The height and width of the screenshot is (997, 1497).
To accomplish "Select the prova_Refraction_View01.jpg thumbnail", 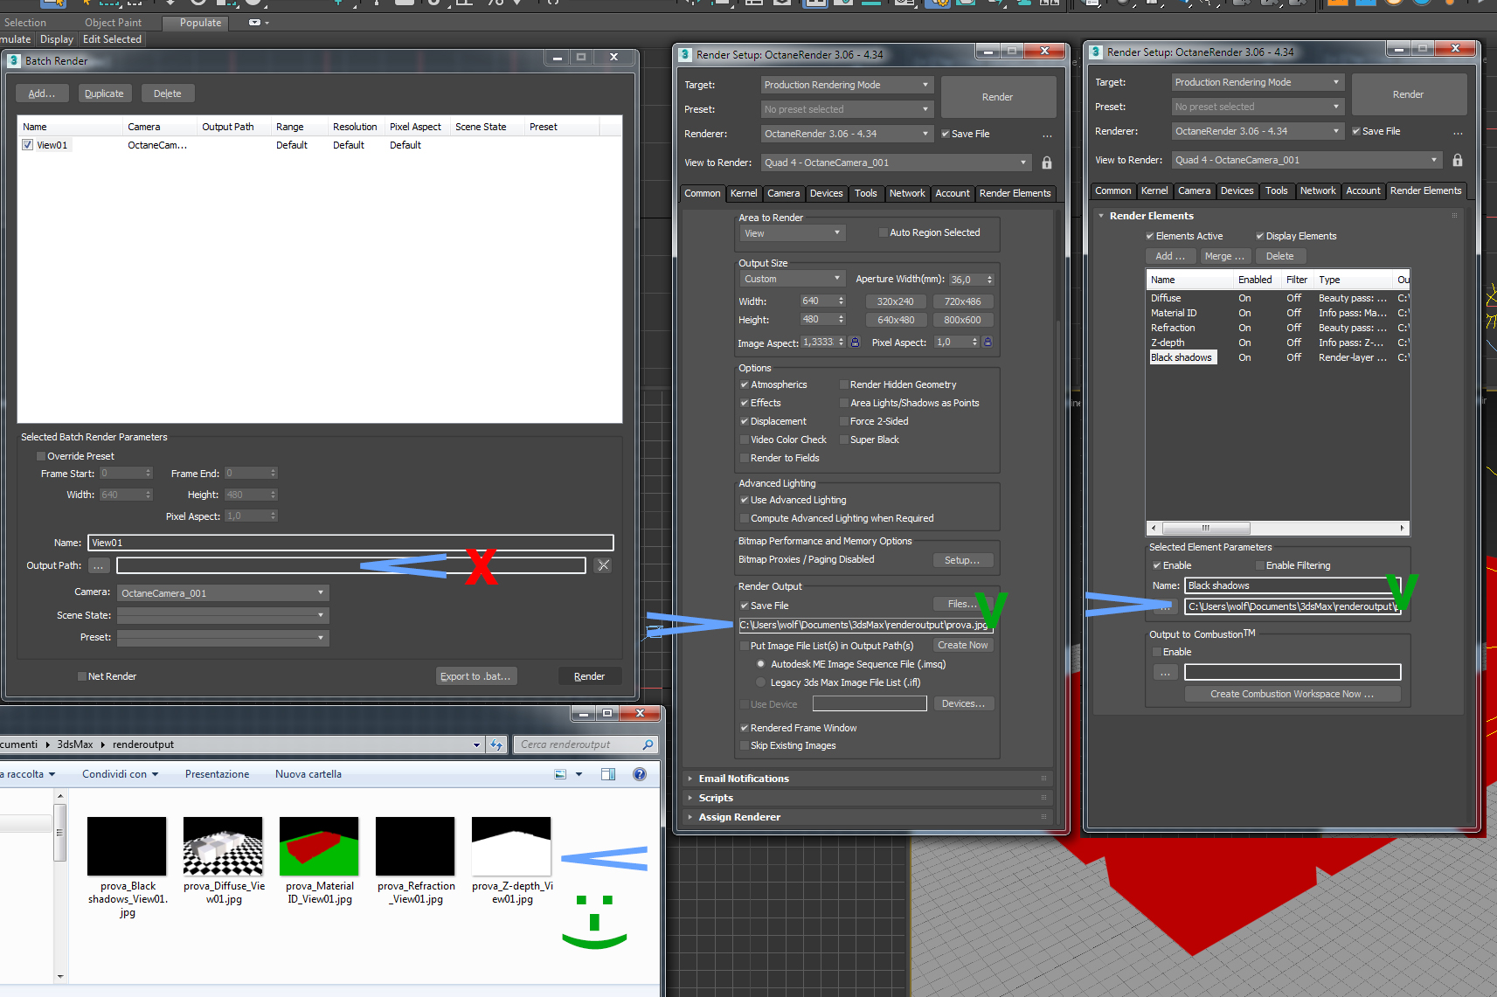I will click(415, 846).
